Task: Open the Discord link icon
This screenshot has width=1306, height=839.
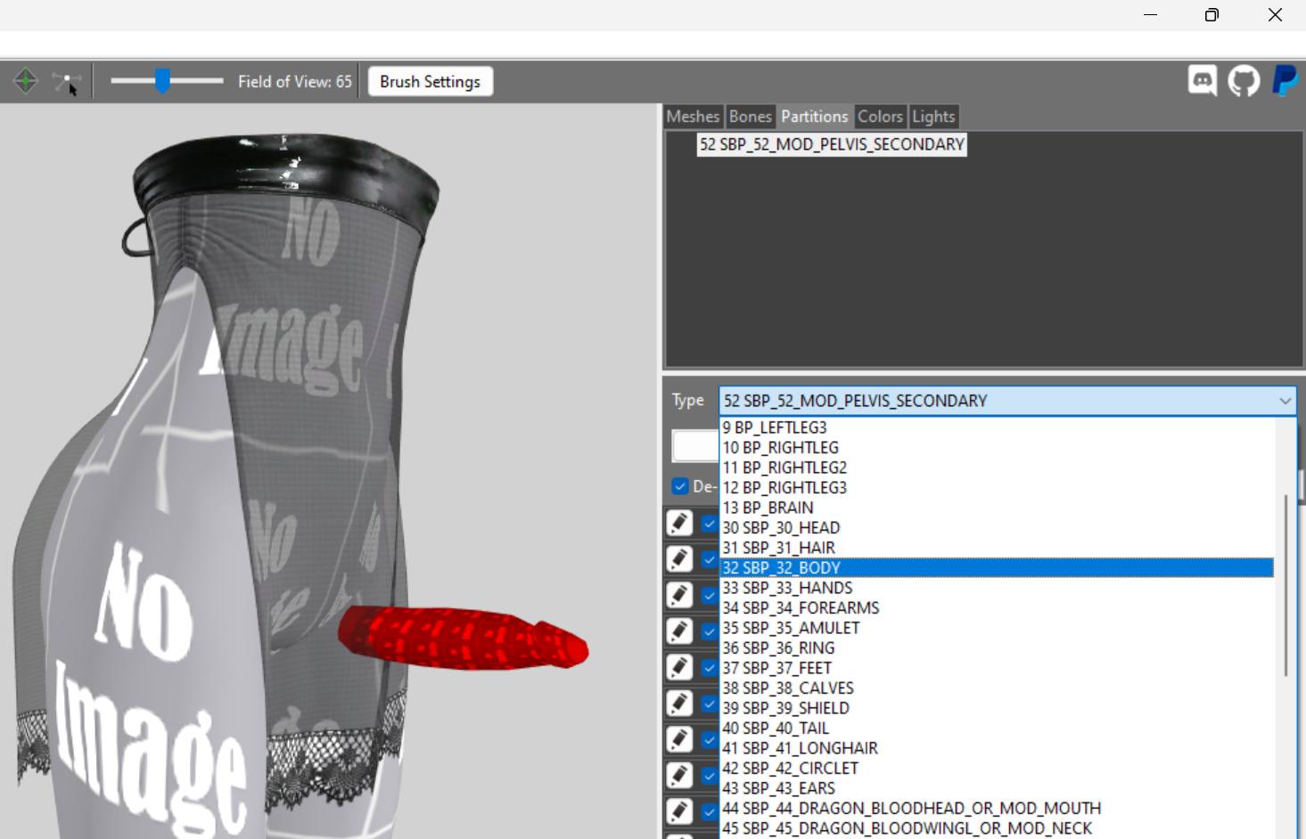Action: click(x=1203, y=81)
